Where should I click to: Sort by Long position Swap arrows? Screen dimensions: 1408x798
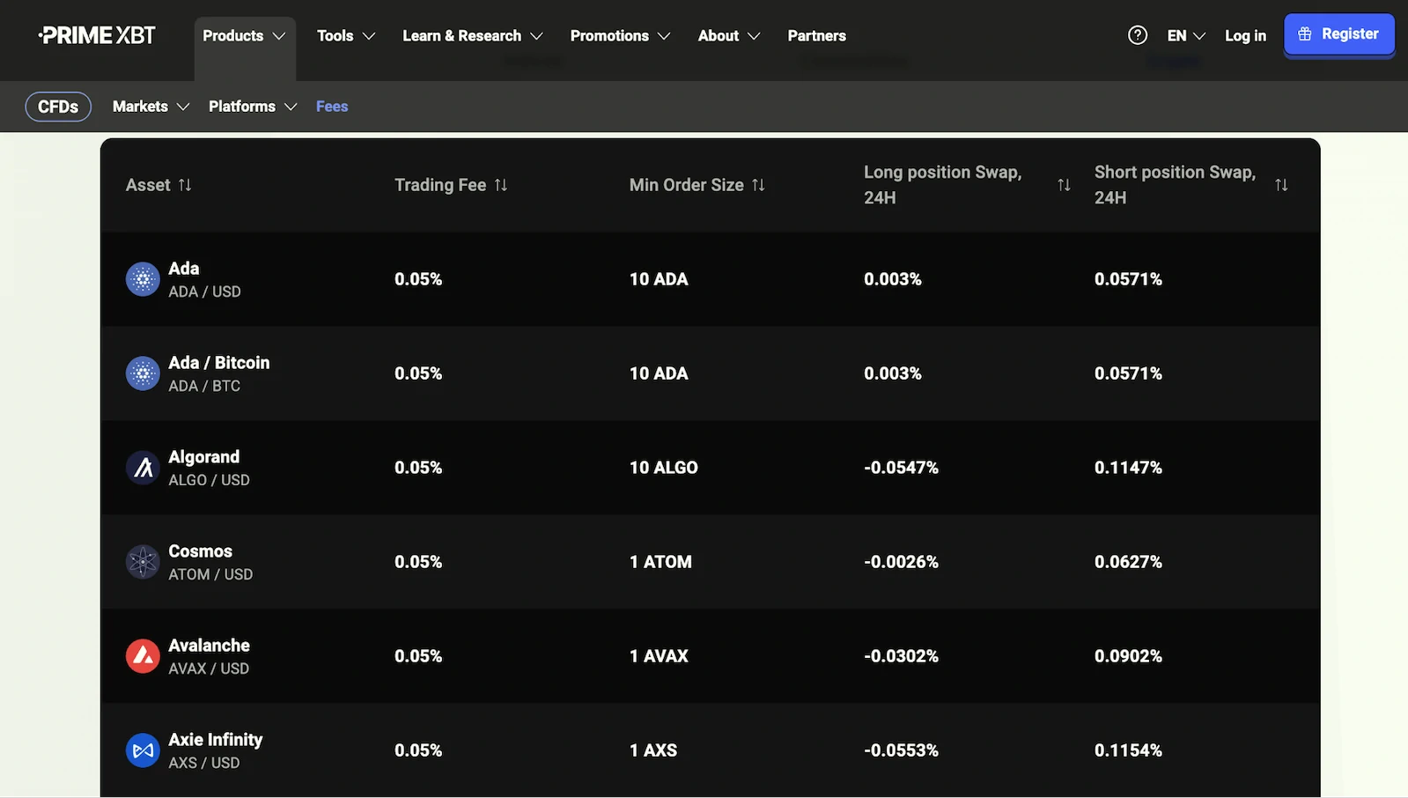click(1064, 185)
